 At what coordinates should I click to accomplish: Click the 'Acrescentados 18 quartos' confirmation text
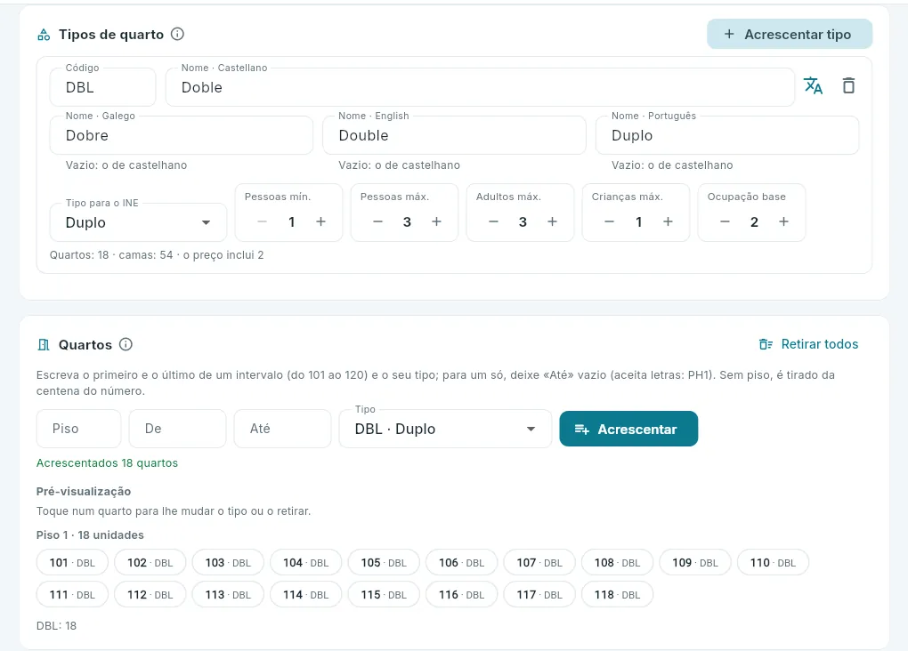tap(107, 463)
